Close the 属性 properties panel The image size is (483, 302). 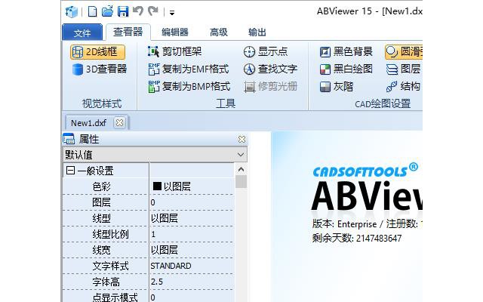(241, 139)
